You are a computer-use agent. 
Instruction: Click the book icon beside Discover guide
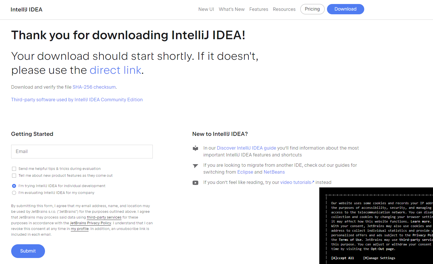[x=195, y=148]
